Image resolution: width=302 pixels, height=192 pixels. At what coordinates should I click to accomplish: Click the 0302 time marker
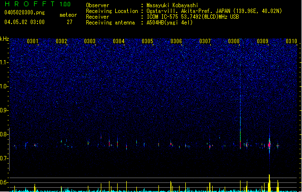[61, 41]
